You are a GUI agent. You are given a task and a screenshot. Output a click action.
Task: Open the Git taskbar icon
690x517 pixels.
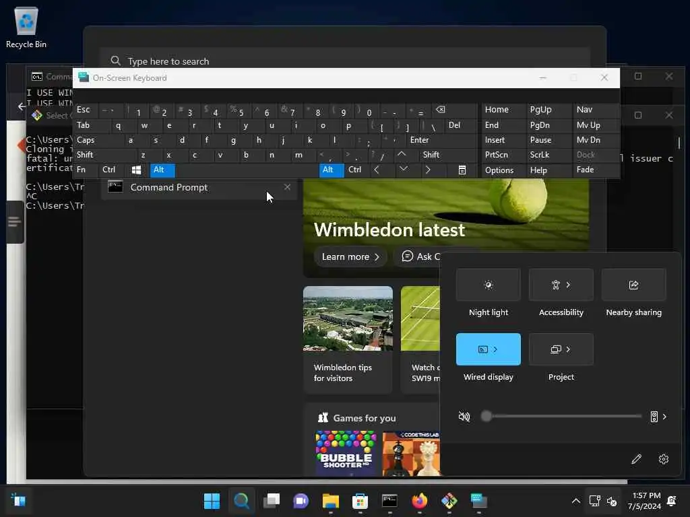pos(449,501)
